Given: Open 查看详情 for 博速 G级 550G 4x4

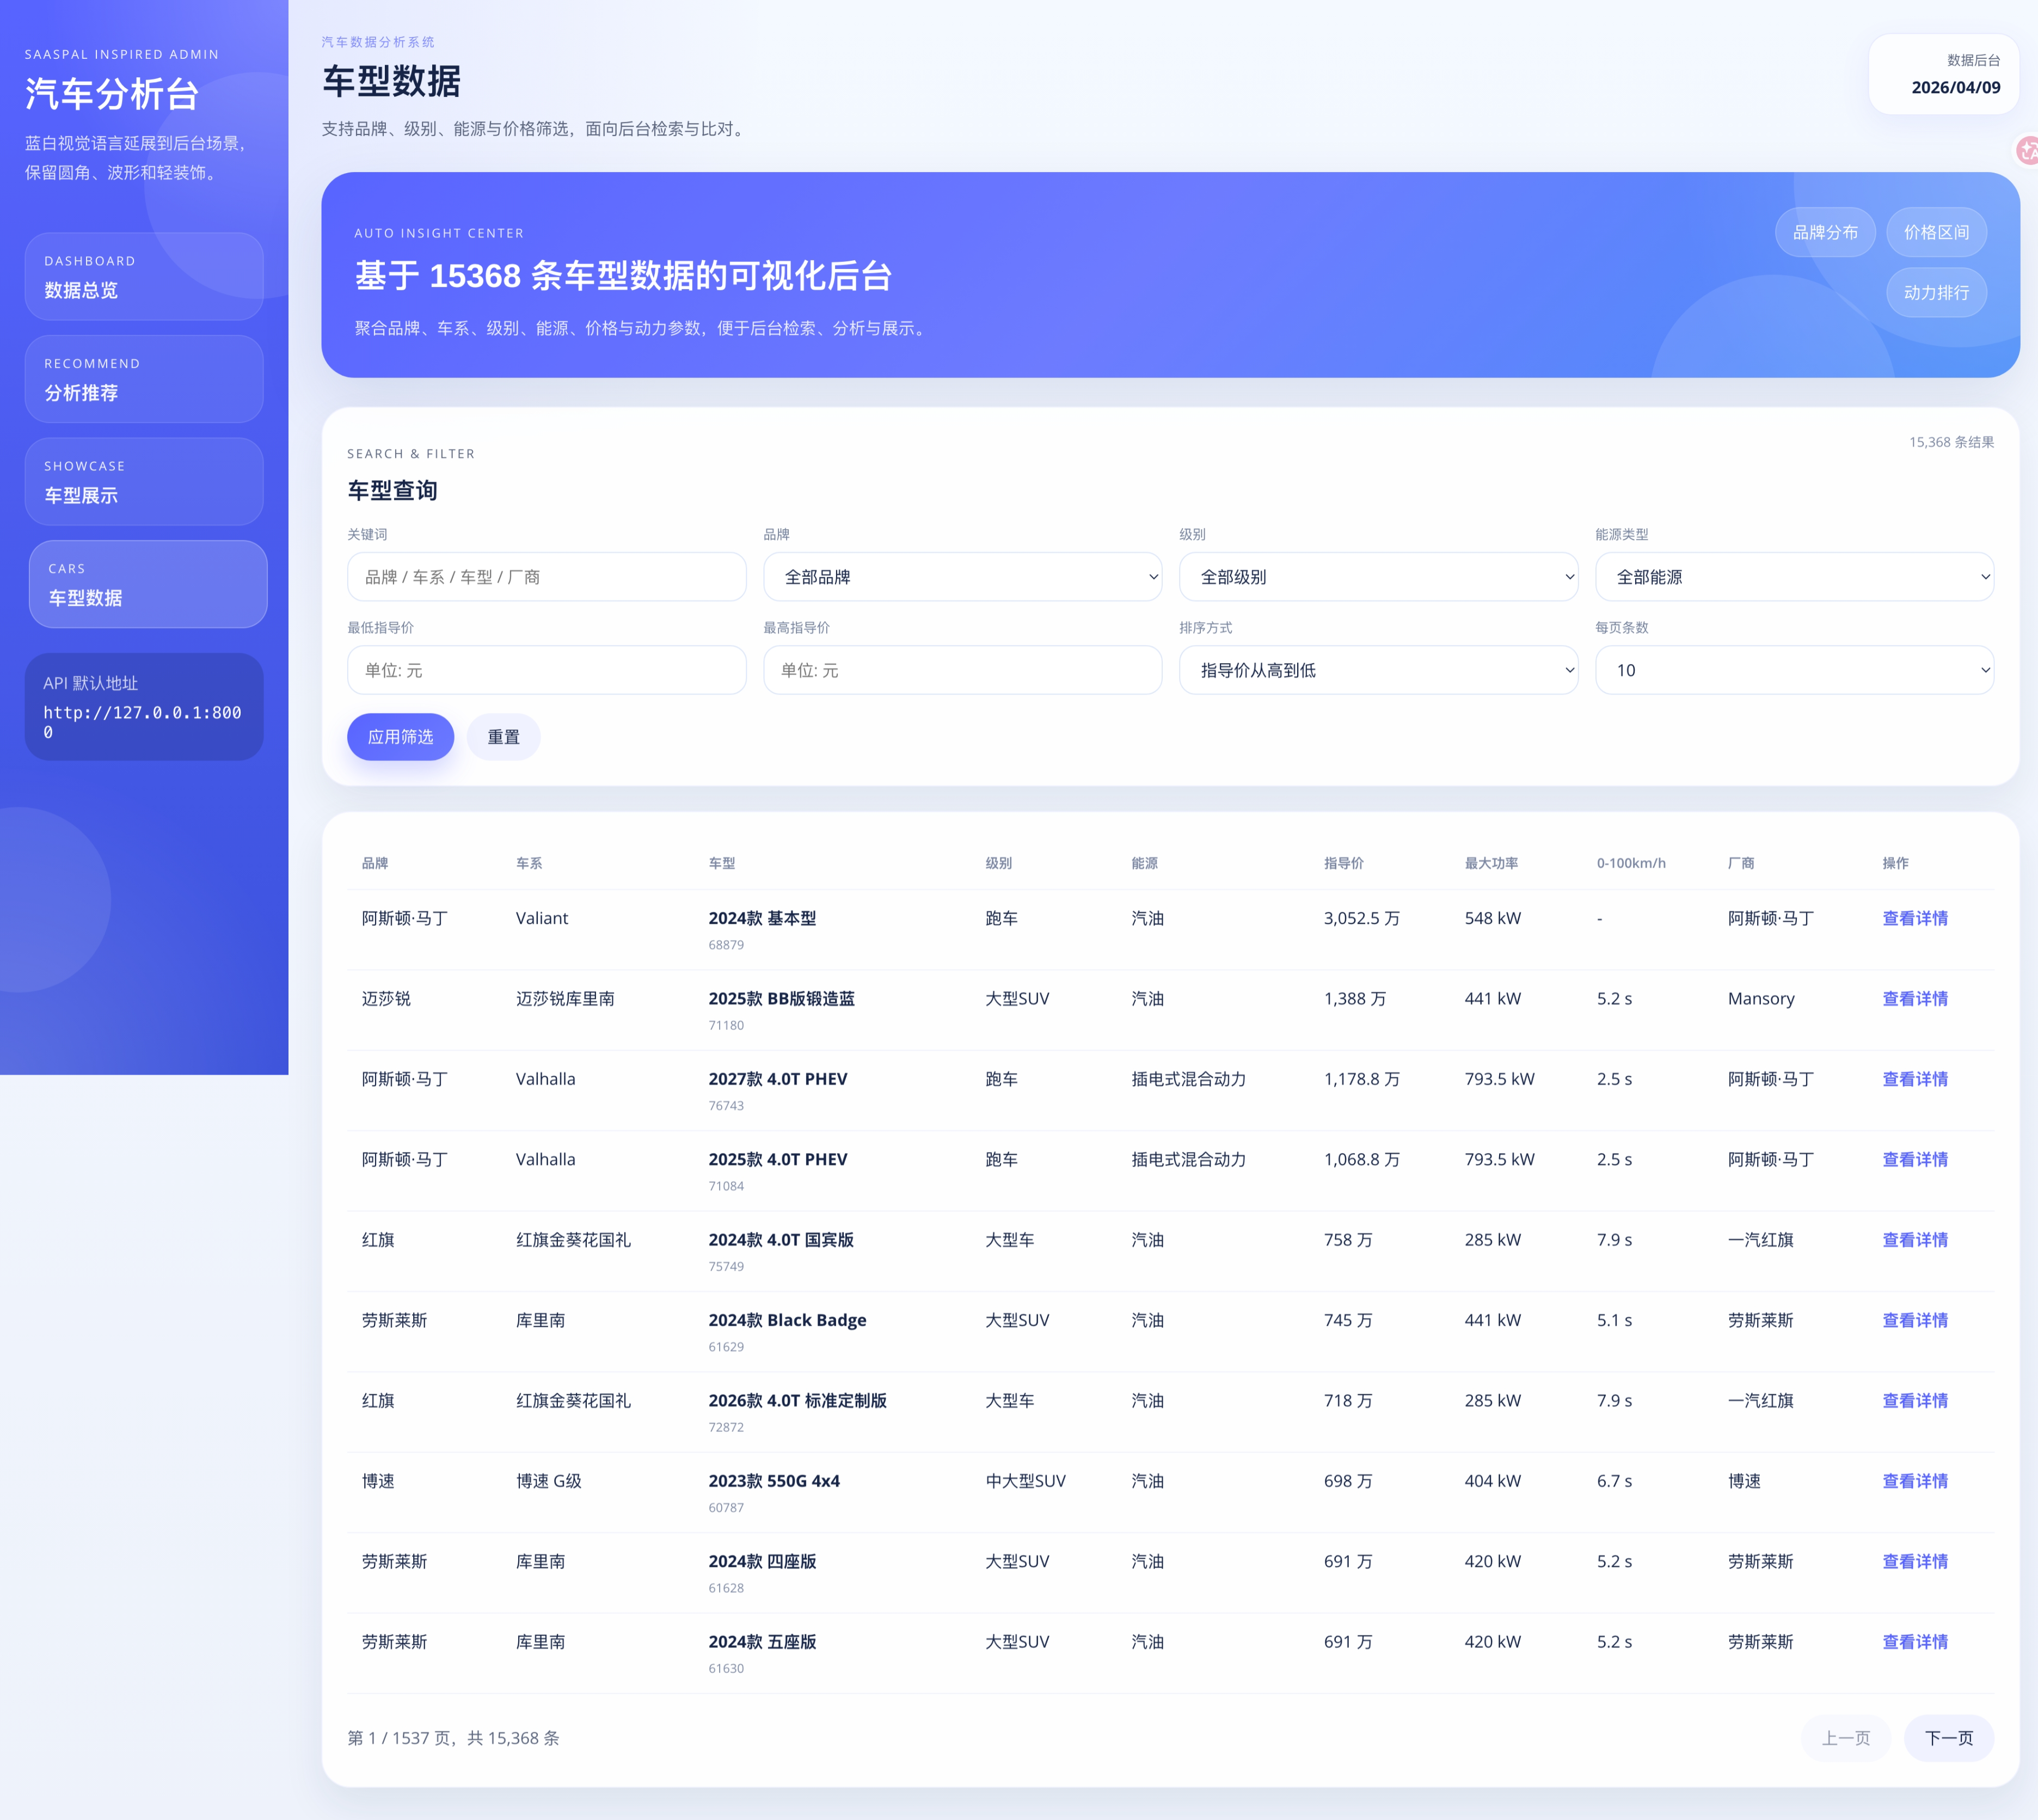Looking at the screenshot, I should (x=1914, y=1481).
